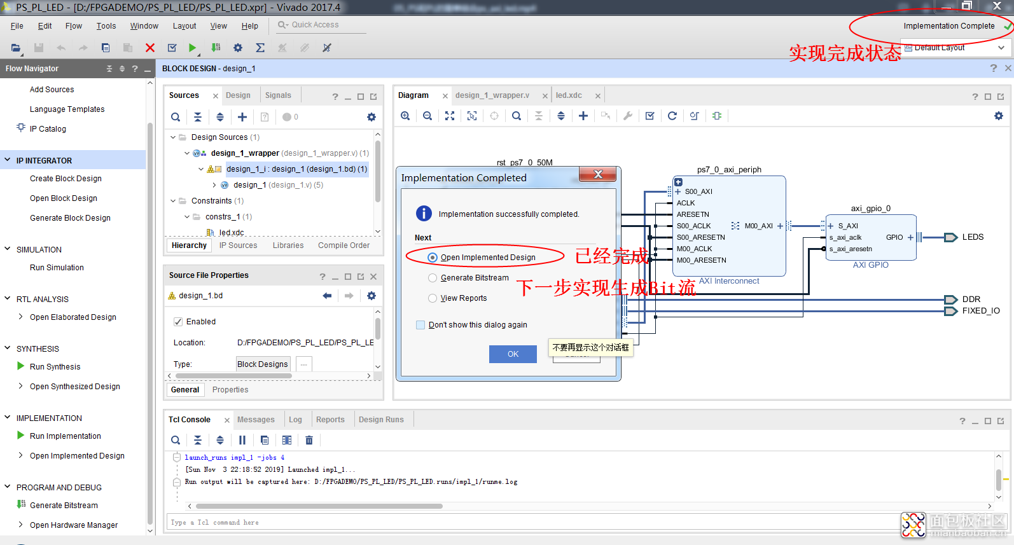The width and height of the screenshot is (1014, 545).
Task: Click the Run Synthesis green arrow toolbar icon
Action: (x=193, y=48)
